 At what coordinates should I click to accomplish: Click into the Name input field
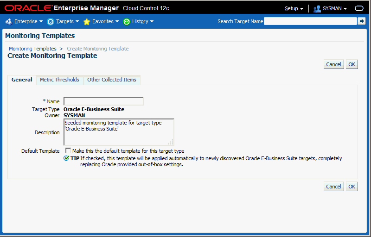[103, 101]
